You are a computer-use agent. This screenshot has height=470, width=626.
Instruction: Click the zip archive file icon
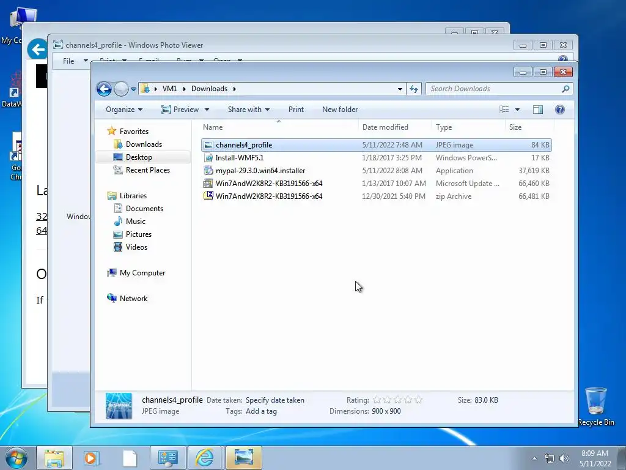click(x=208, y=196)
